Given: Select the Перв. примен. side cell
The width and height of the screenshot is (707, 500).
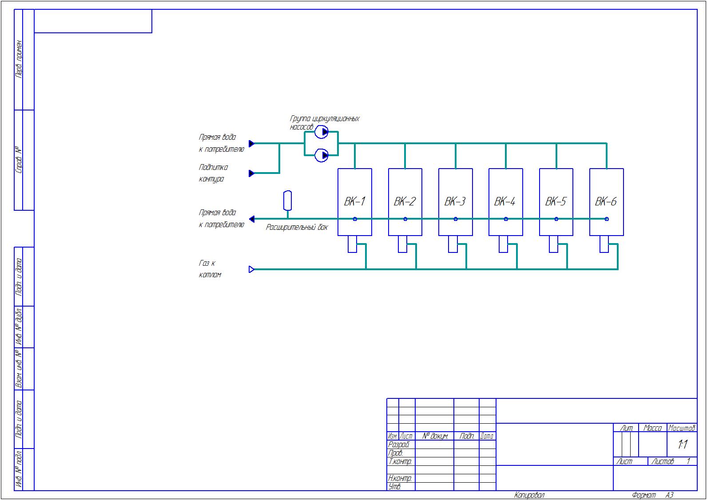Looking at the screenshot, I should 19,60.
